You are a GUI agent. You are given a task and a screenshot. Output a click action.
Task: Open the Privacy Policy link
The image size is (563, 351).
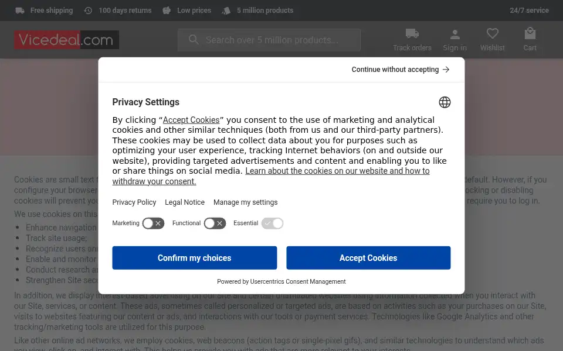pos(134,202)
